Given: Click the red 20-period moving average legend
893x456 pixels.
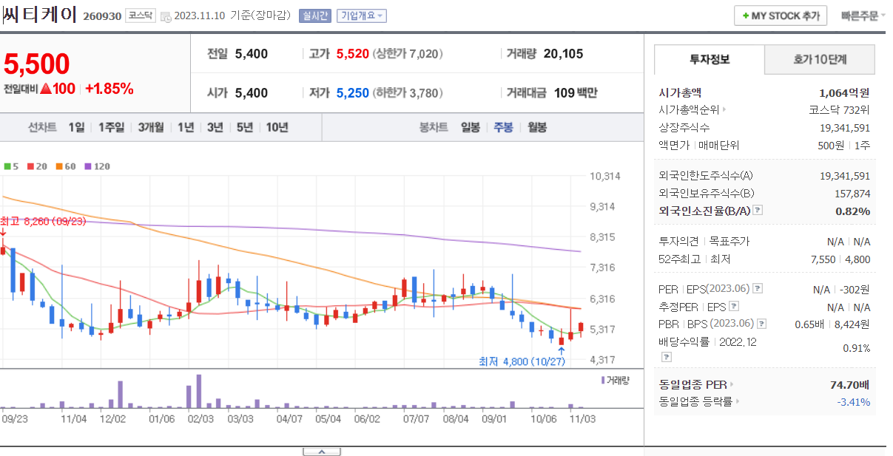Looking at the screenshot, I should coord(37,166).
